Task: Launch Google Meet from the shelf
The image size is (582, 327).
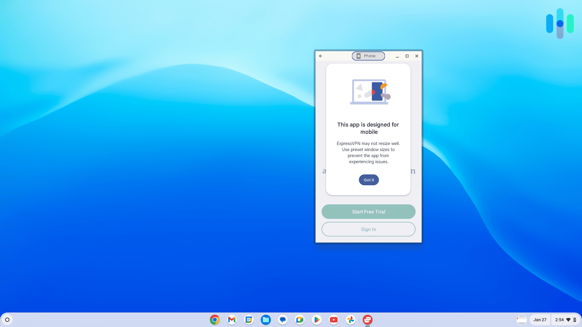Action: (x=299, y=319)
